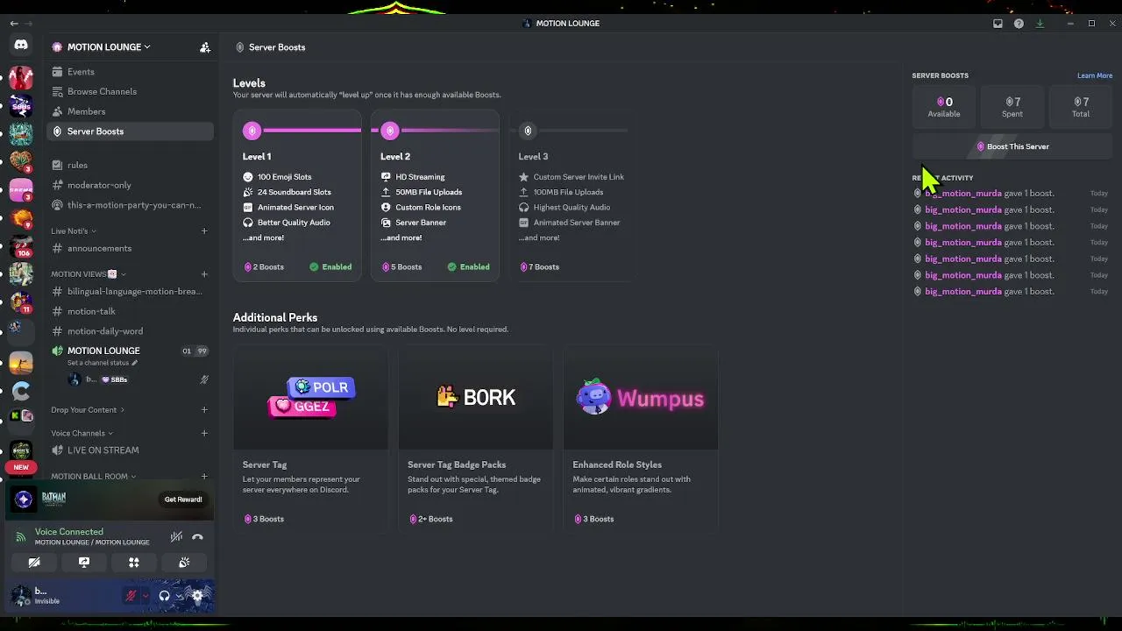Toggle headphones deafen button
1122x631 pixels.
[x=164, y=596]
